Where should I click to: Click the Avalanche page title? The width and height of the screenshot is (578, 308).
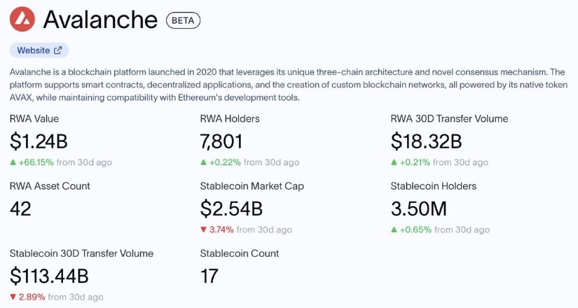pyautogui.click(x=100, y=20)
